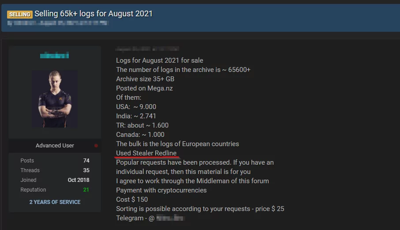Click the Payment with cryptocurrencies line
400x230 pixels.
[161, 190]
